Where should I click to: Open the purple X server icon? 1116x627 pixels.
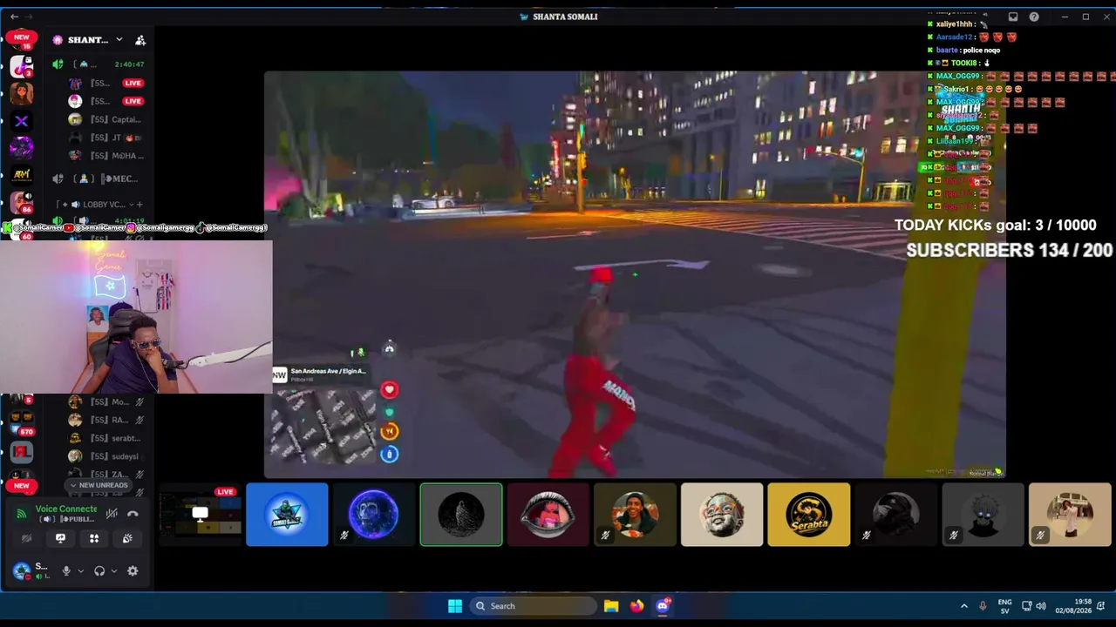tap(22, 121)
